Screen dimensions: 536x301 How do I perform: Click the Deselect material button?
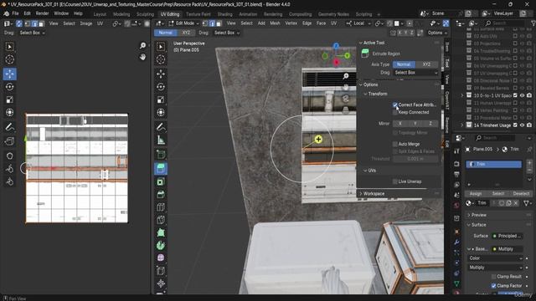521,193
